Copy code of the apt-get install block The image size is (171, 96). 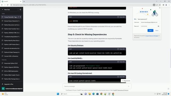[121, 49]
